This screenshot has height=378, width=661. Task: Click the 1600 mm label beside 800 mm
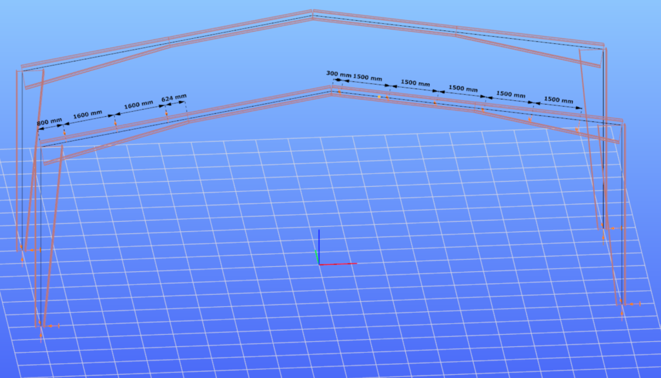pyautogui.click(x=88, y=114)
